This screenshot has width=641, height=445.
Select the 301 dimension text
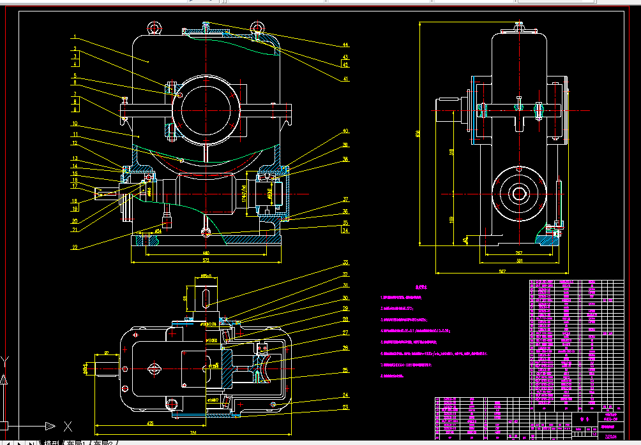click(519, 261)
